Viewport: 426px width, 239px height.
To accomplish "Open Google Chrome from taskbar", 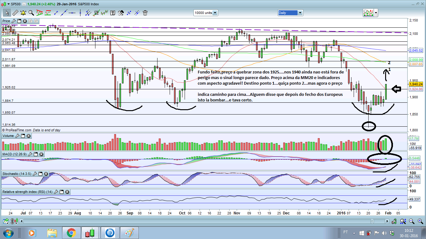I will [x=71, y=233].
